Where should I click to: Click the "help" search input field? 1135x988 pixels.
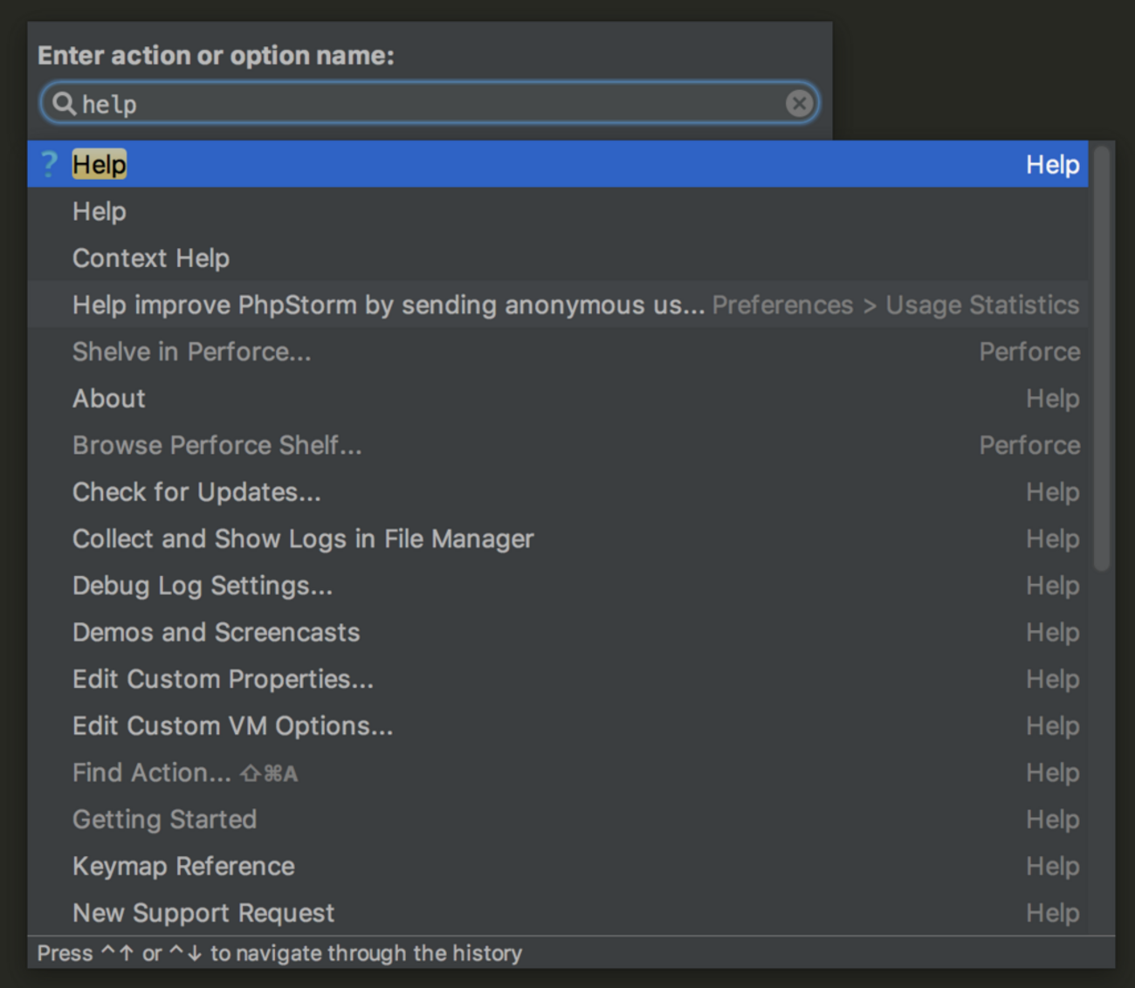(x=428, y=104)
